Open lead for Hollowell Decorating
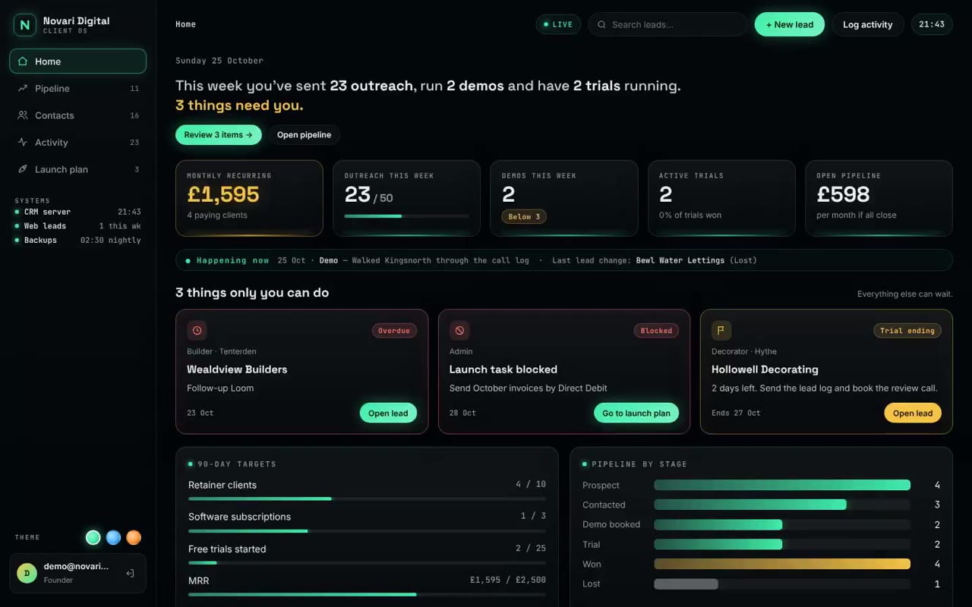Viewport: 972px width, 607px height. (913, 413)
